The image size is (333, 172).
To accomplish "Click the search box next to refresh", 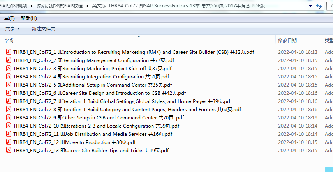I will [x=330, y=6].
